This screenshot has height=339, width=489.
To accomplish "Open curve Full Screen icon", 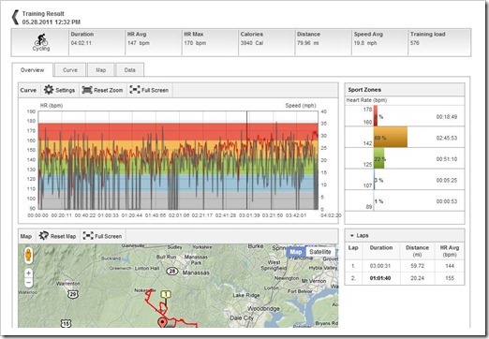I will coord(135,90).
